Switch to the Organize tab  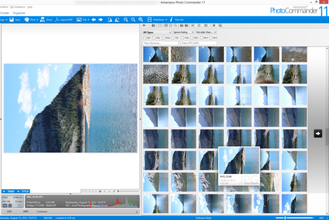pos(19,13)
